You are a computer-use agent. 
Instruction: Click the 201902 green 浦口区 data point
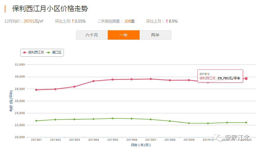55,120
